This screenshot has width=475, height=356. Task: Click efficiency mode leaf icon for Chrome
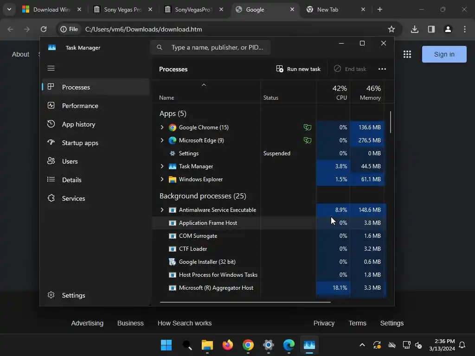click(307, 127)
